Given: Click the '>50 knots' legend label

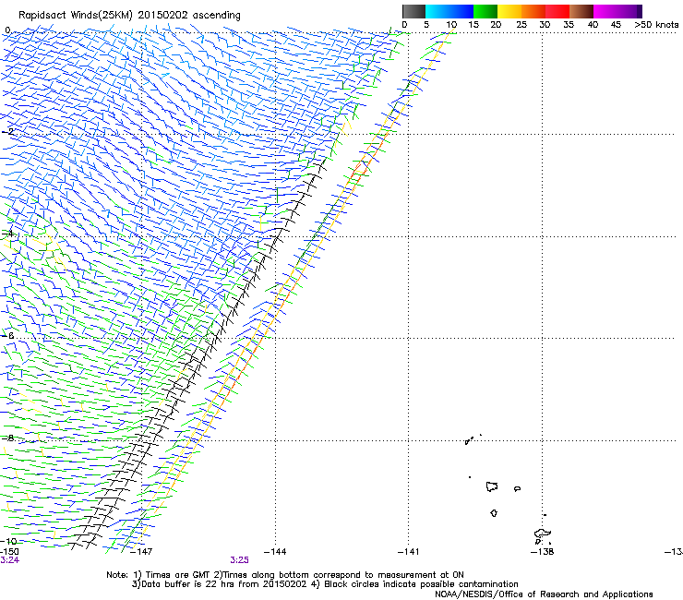Looking at the screenshot, I should (x=656, y=24).
